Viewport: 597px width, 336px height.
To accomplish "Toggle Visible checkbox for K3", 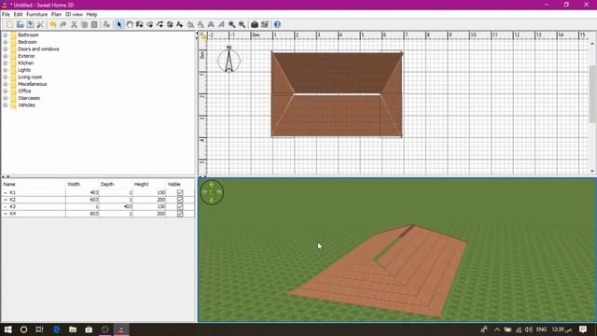I will [x=180, y=206].
